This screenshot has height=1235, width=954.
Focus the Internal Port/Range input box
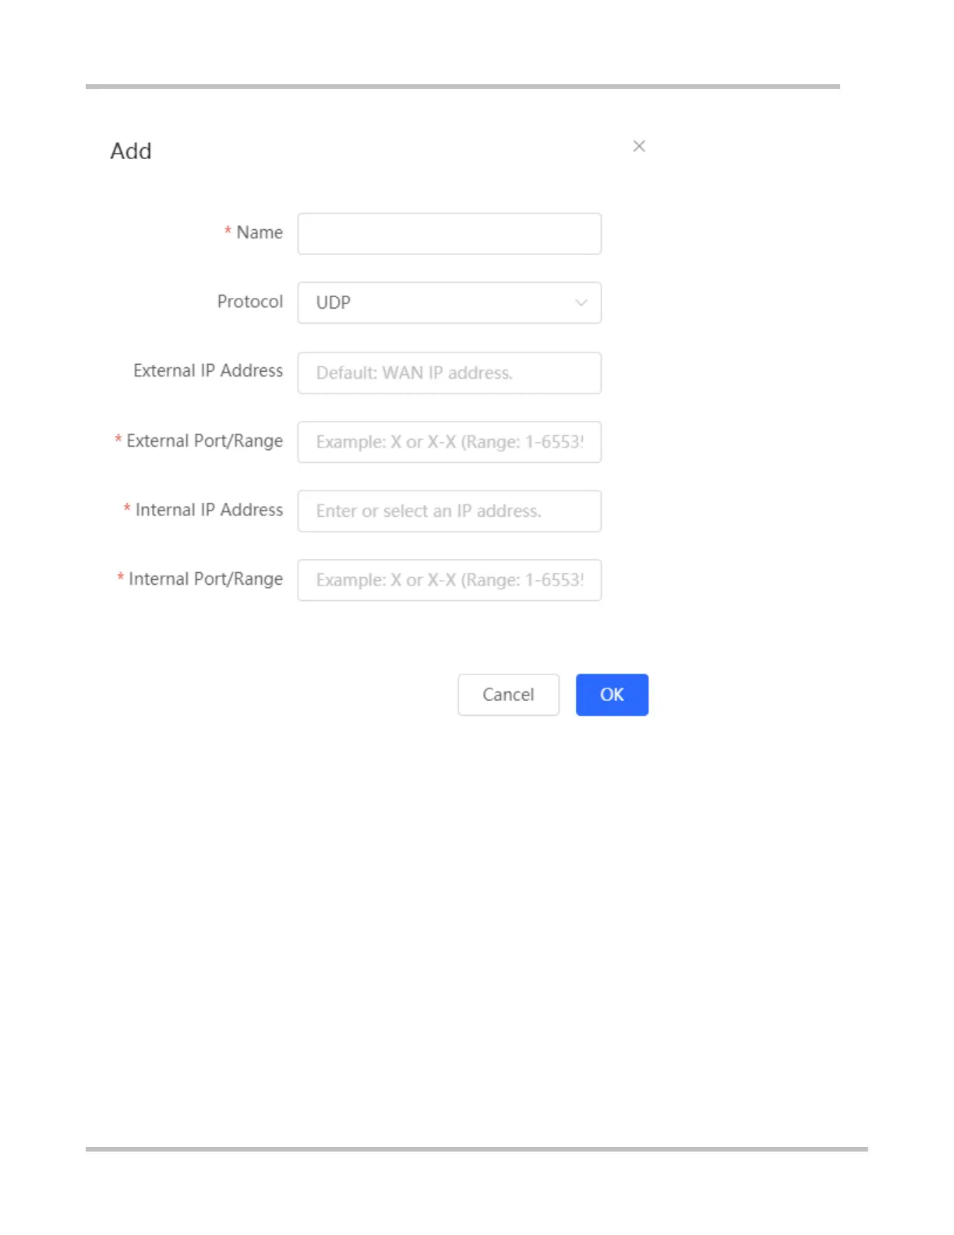pos(449,580)
